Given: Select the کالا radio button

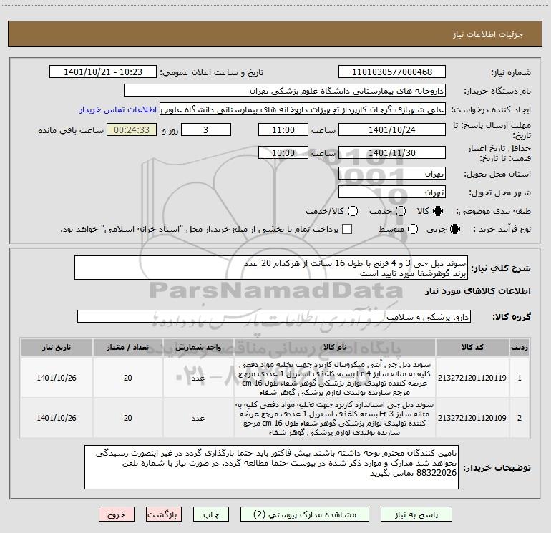Looking at the screenshot, I should [x=438, y=211].
